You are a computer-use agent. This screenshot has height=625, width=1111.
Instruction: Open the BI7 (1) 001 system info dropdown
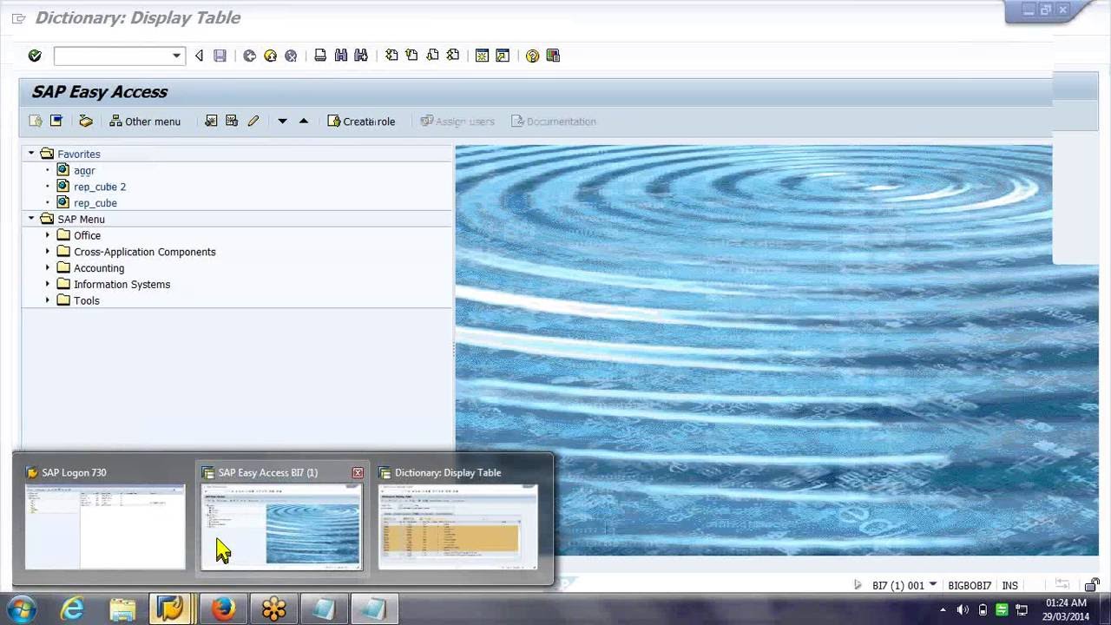[933, 585]
